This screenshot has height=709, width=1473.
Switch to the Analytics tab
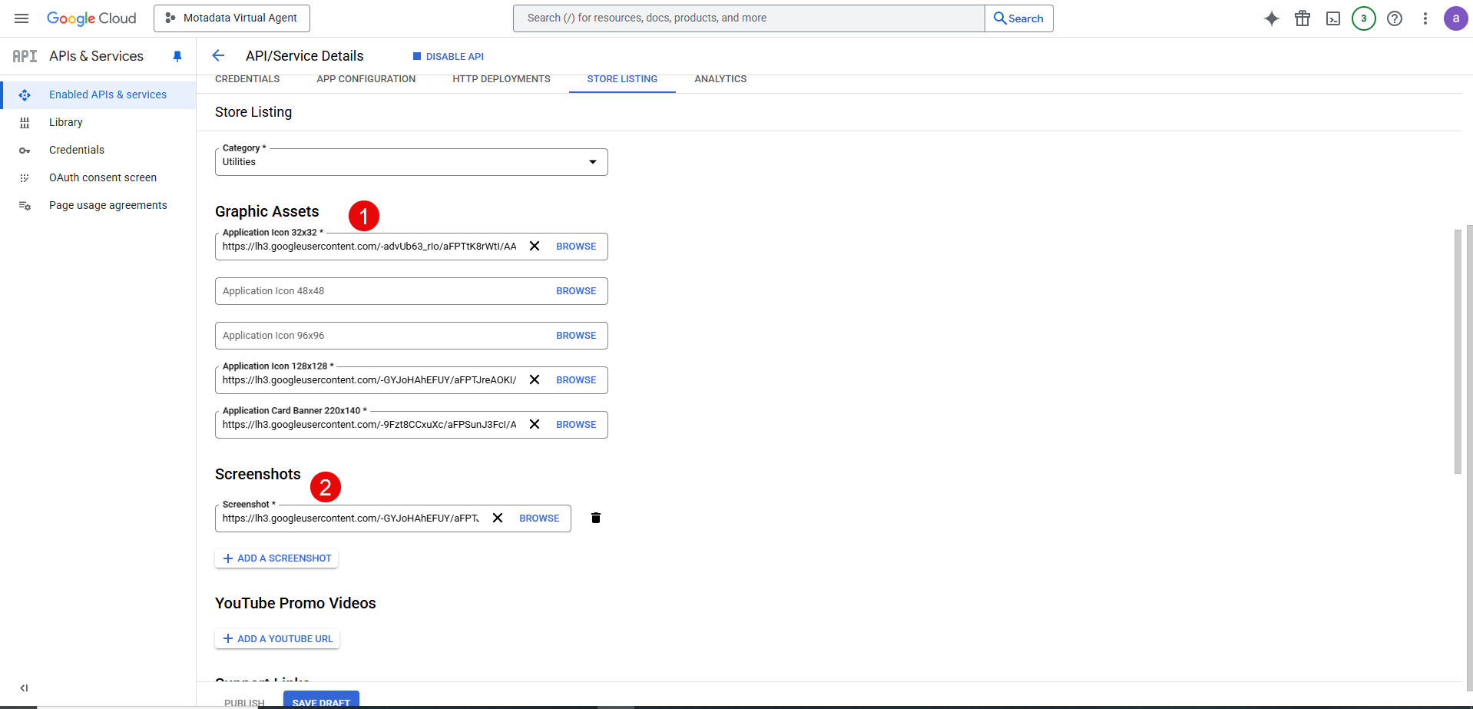point(720,78)
